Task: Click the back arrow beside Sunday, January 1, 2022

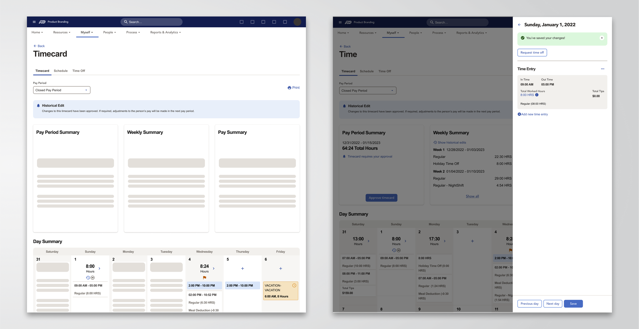Action: [x=519, y=25]
